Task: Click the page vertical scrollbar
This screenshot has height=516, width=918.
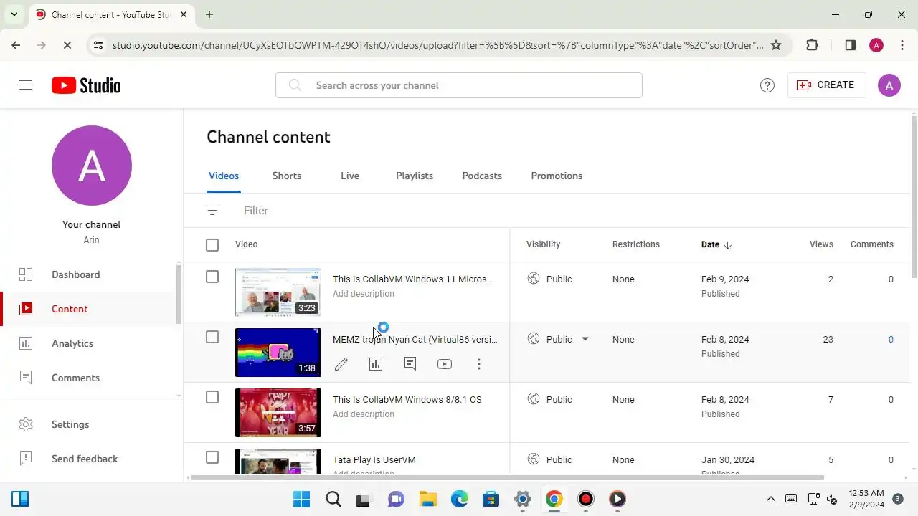Action: tap(914, 196)
